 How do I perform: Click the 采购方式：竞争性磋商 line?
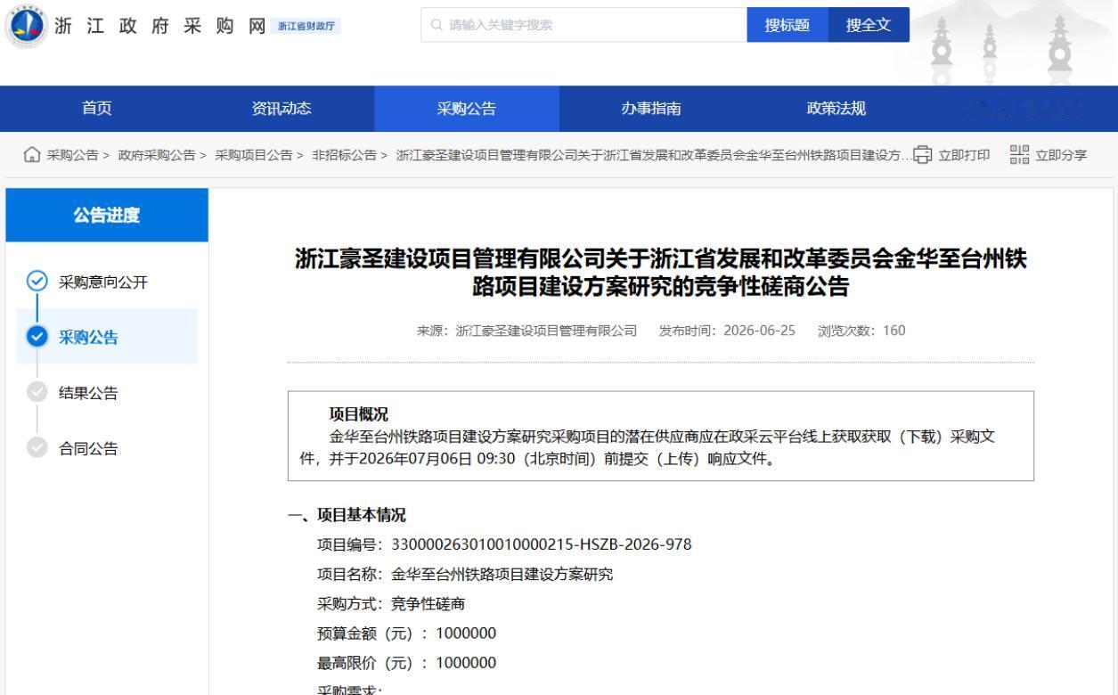tap(391, 604)
